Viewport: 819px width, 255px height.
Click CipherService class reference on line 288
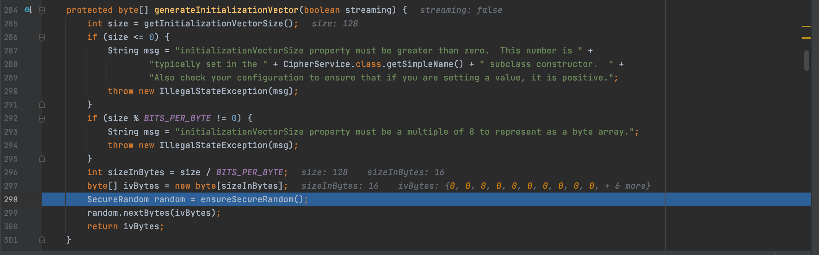point(317,64)
